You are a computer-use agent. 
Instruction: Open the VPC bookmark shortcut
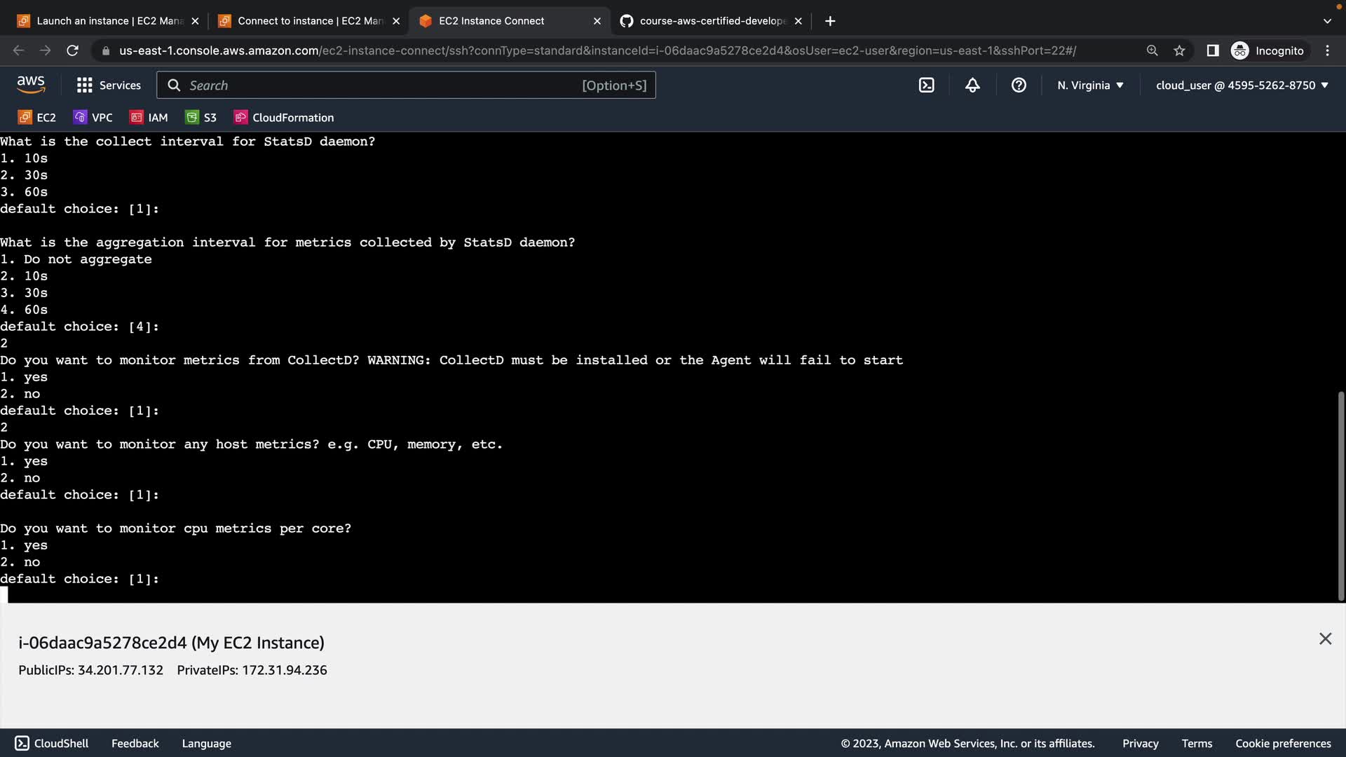coord(93,118)
